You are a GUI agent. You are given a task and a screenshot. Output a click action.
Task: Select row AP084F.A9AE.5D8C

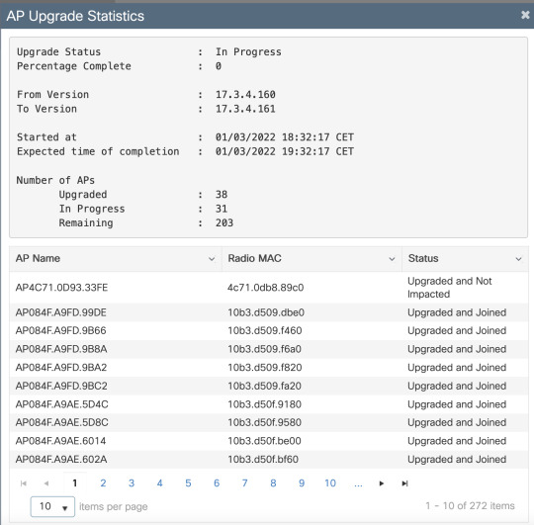[x=269, y=422]
